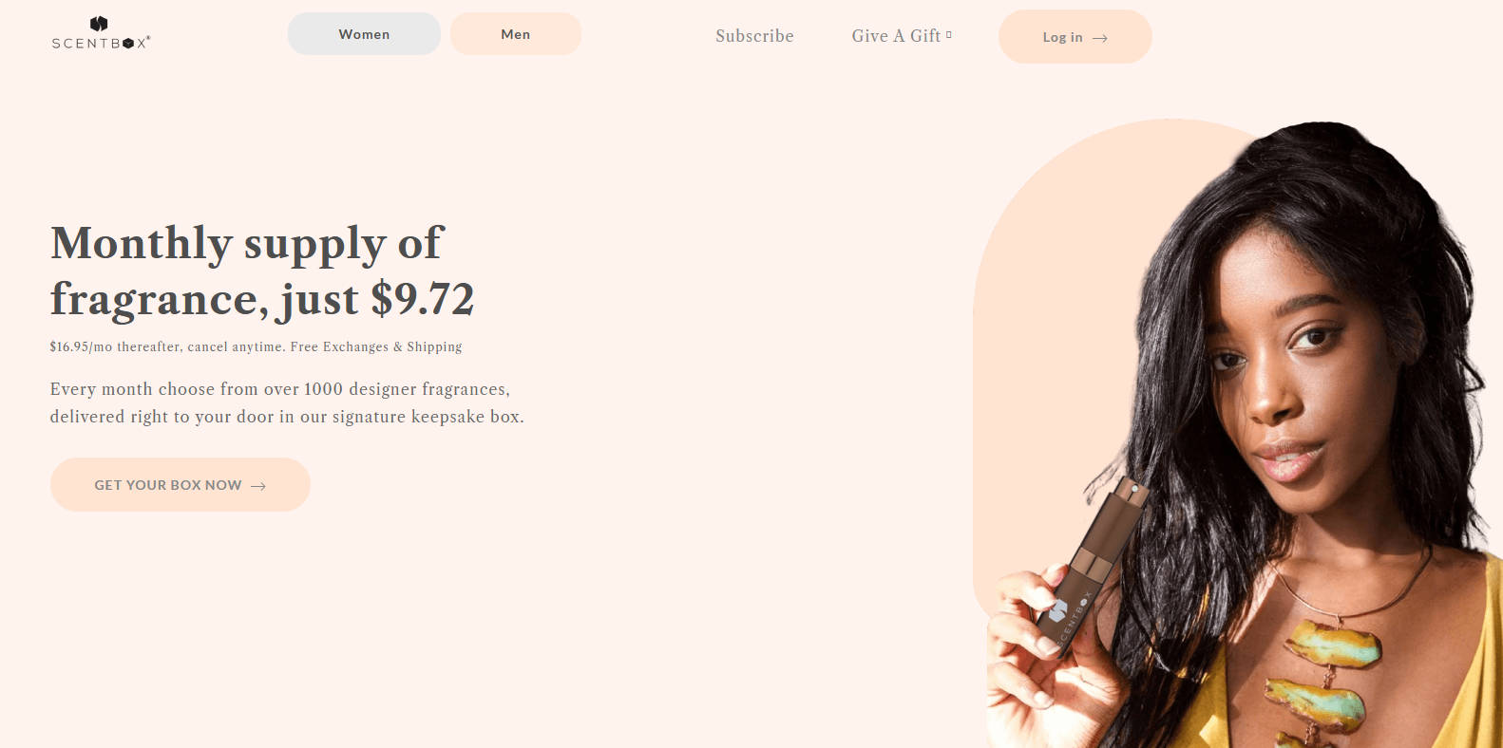Click the Scentbox hexagon logo icon

click(99, 24)
